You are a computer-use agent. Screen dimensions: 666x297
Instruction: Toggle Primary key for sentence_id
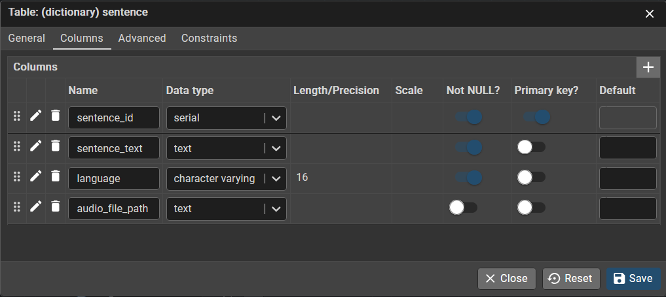[537, 117]
